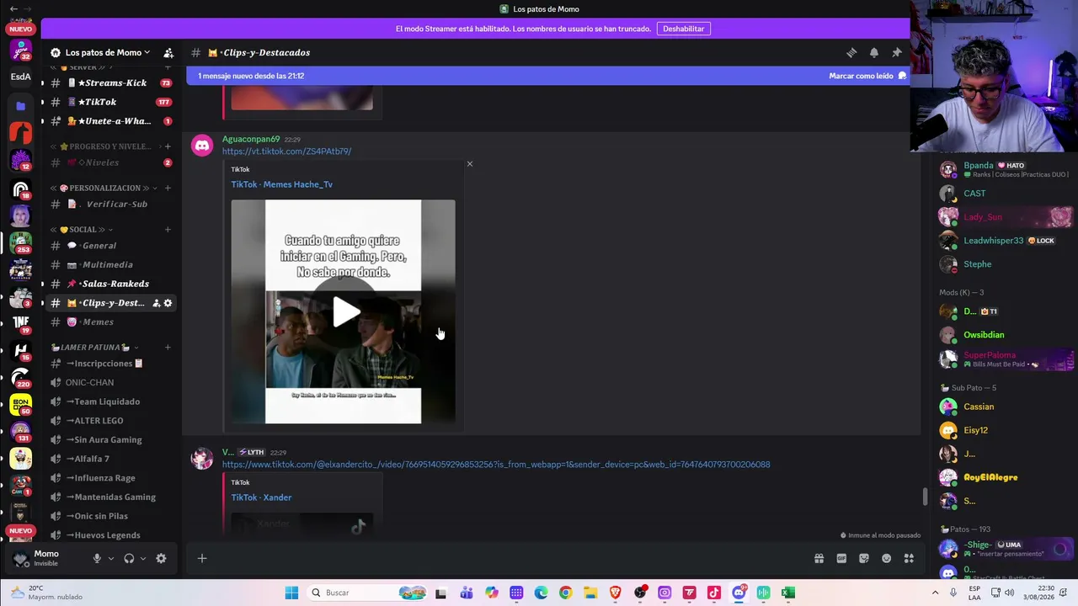Image resolution: width=1078 pixels, height=606 pixels.
Task: Open Aguaconpan69's avatar
Action: coord(202,146)
